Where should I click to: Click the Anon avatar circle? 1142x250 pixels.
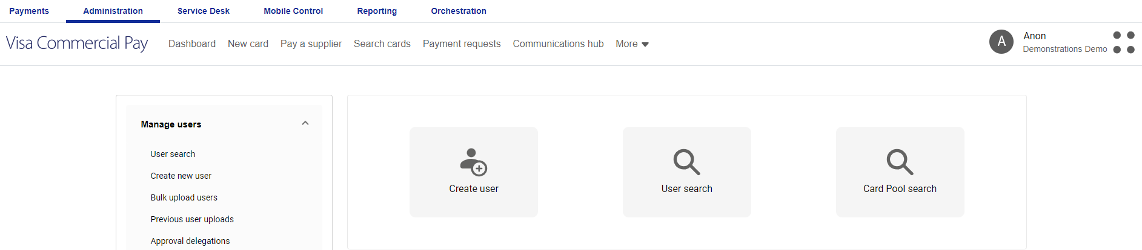coord(1001,42)
